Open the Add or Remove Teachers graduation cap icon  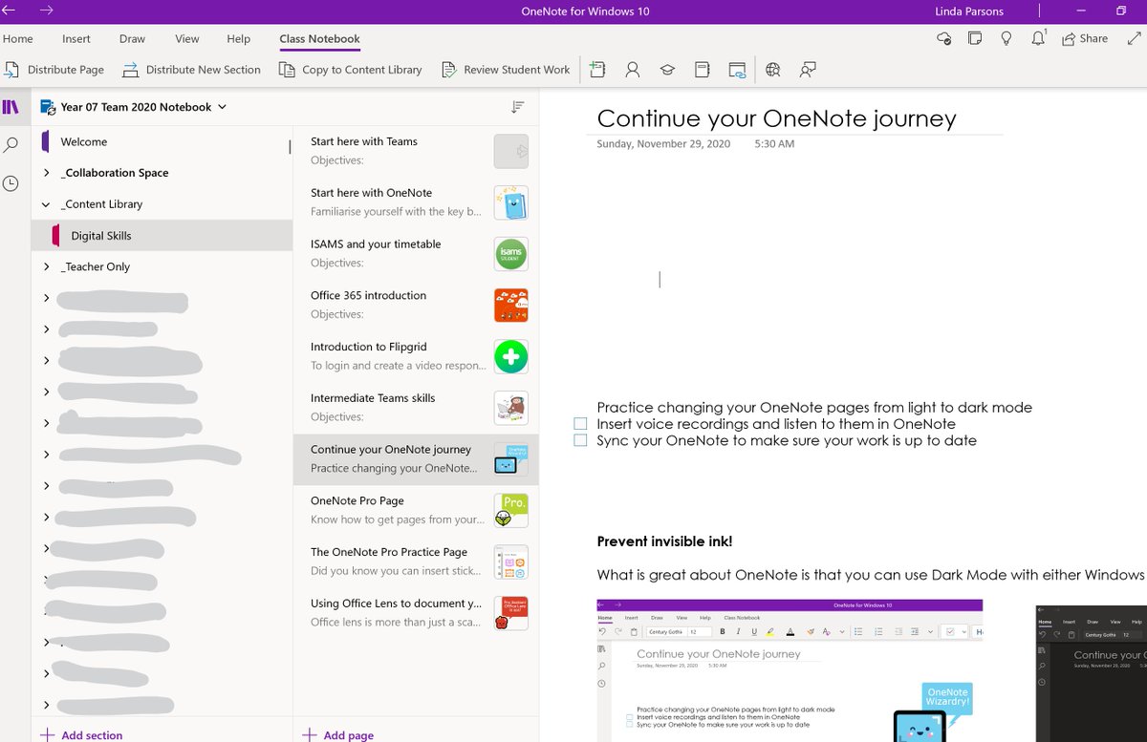point(667,70)
